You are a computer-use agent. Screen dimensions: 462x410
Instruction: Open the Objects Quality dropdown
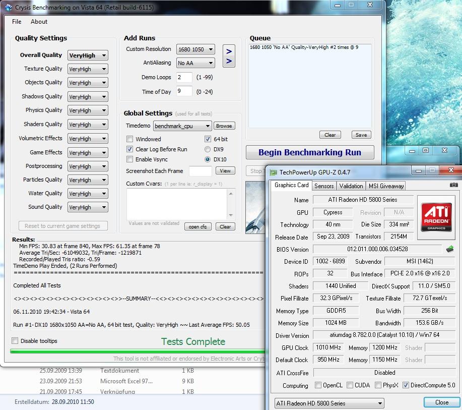[x=88, y=83]
